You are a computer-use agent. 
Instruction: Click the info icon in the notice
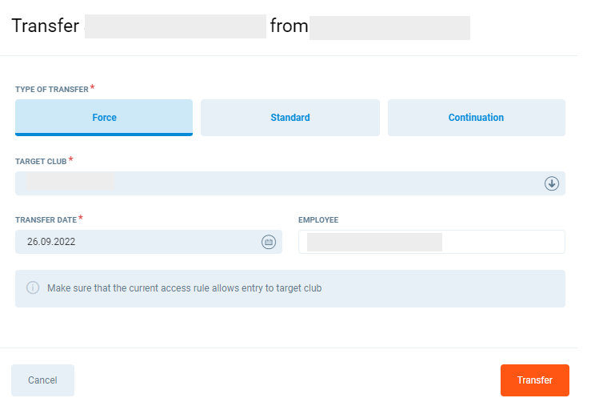(x=33, y=287)
